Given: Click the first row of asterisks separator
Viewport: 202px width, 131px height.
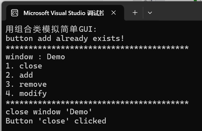Looking at the screenshot, I should point(97,47).
